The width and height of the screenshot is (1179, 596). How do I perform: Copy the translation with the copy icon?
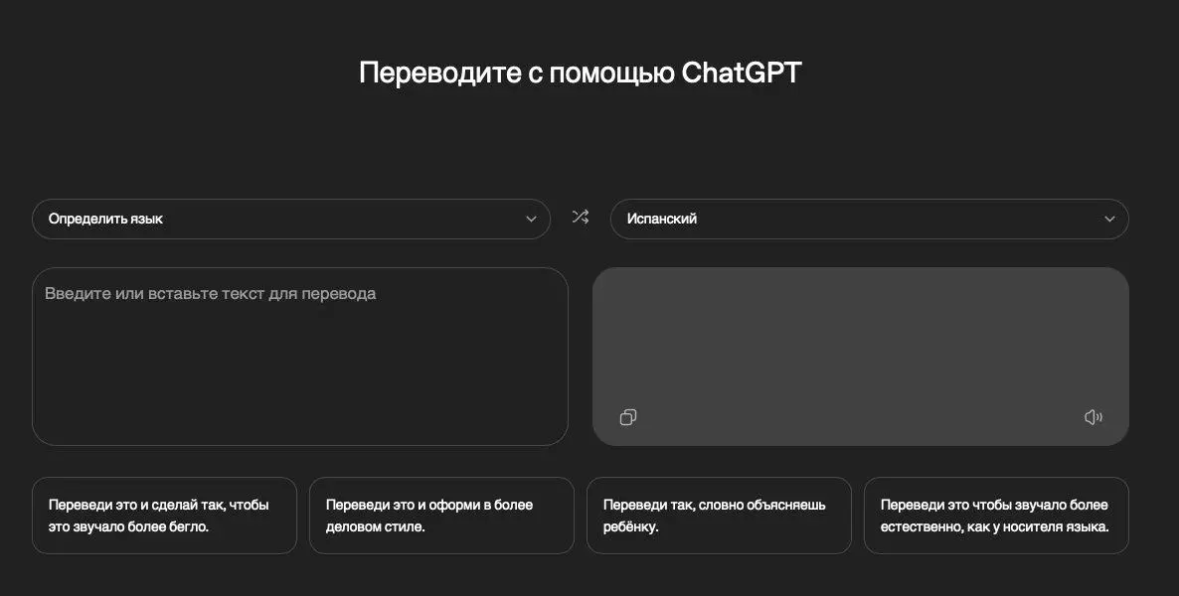coord(628,417)
